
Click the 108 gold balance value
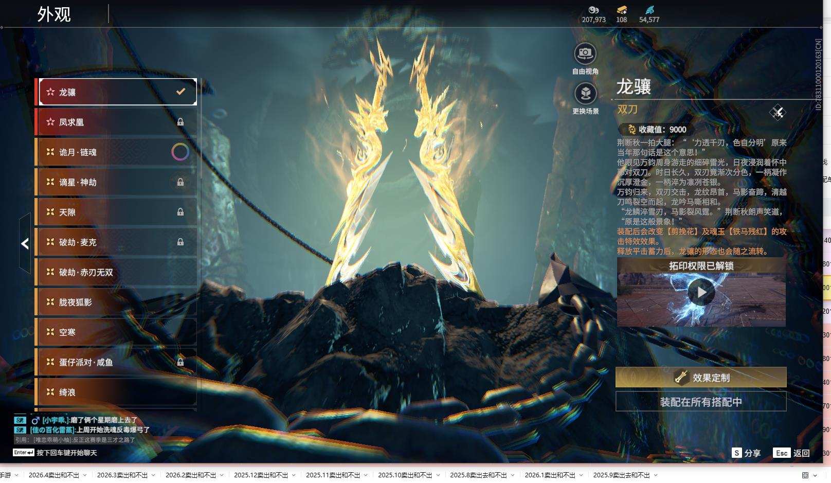622,20
